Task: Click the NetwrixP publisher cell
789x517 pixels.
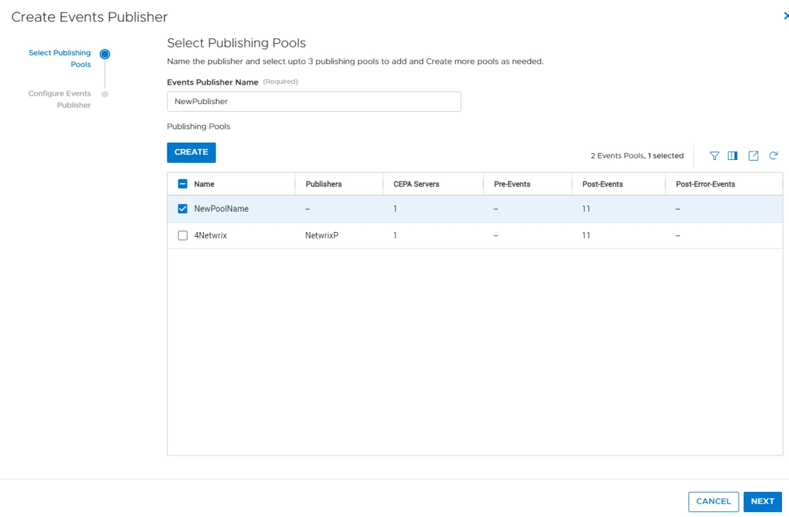Action: coord(322,235)
